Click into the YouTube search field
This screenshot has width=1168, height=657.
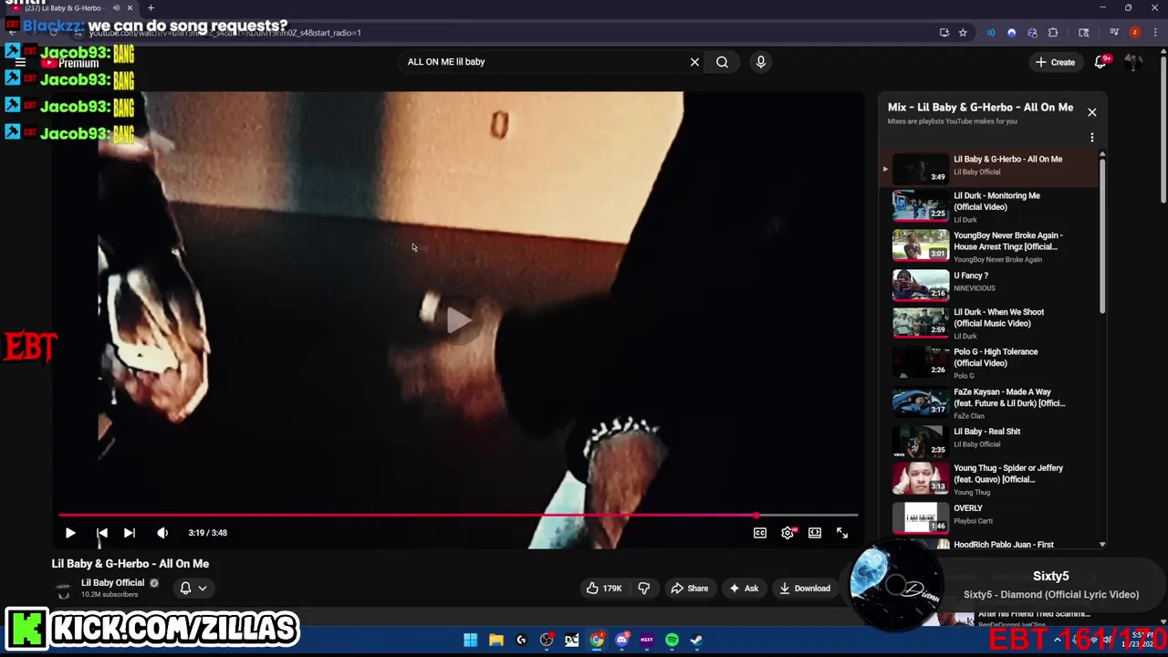coord(543,62)
